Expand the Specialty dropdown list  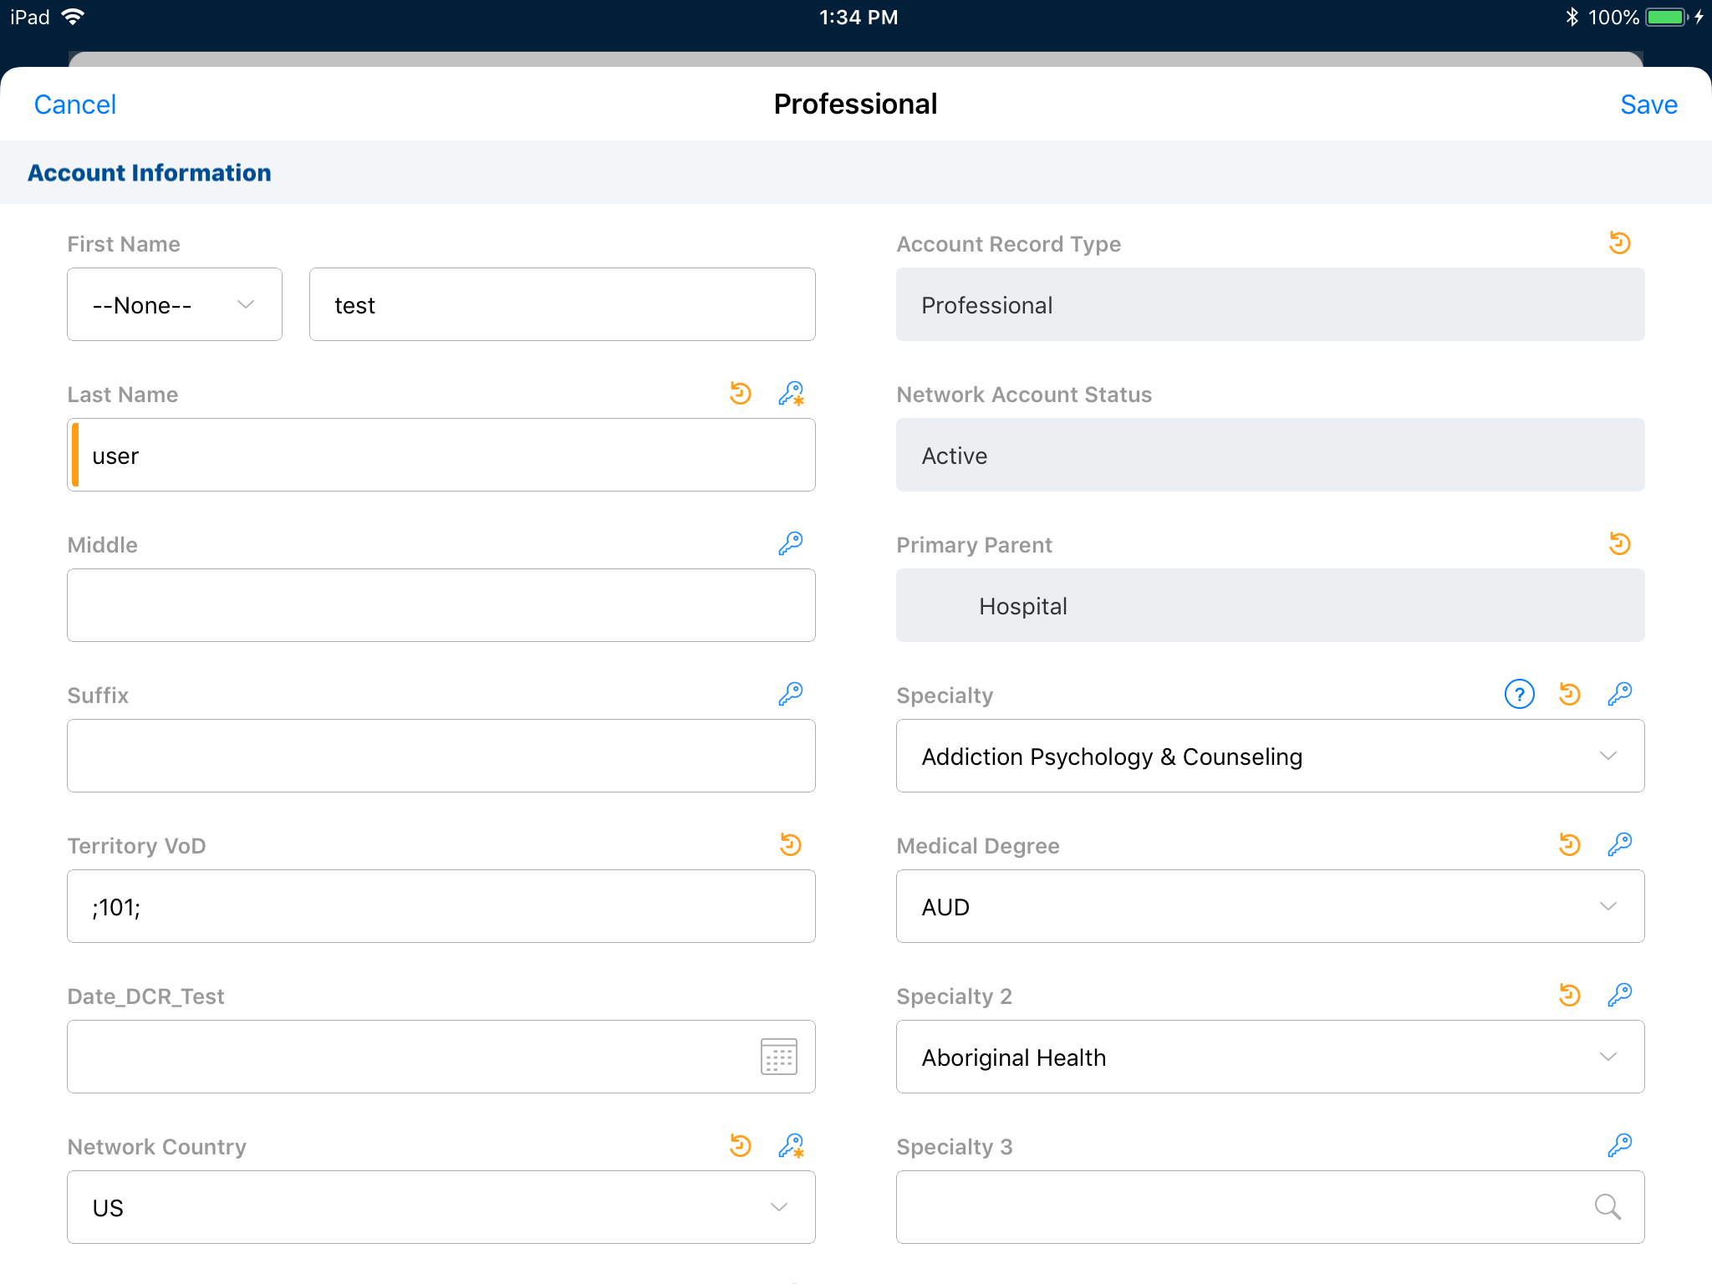click(x=1269, y=756)
